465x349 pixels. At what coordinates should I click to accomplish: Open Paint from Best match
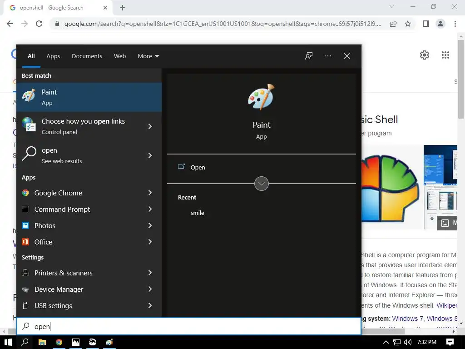(x=89, y=97)
